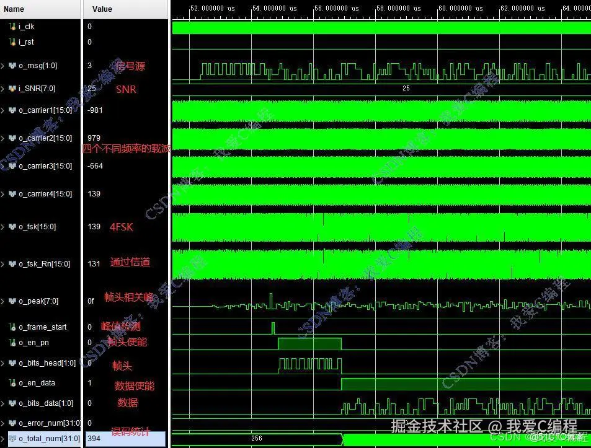
Task: Click the o_carrier1[15:0] bus icon
Action: (x=12, y=110)
